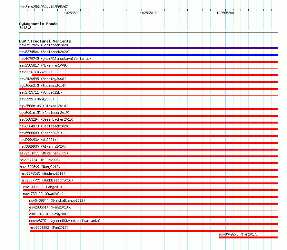The image size is (287, 250).
Task: Select esv1000829 (Pang2010) entry
Action: coord(43,187)
